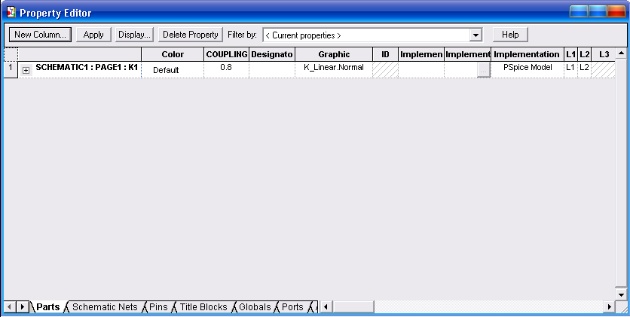Click the select-all corner grid cell
Viewport: 630px width, 317px height.
(11, 54)
